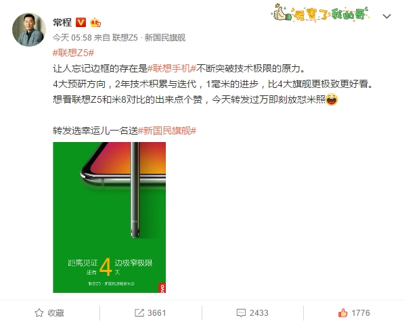Open the username 常程 link
The image size is (404, 326).
62,22
